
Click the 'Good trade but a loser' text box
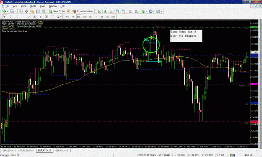(186, 36)
